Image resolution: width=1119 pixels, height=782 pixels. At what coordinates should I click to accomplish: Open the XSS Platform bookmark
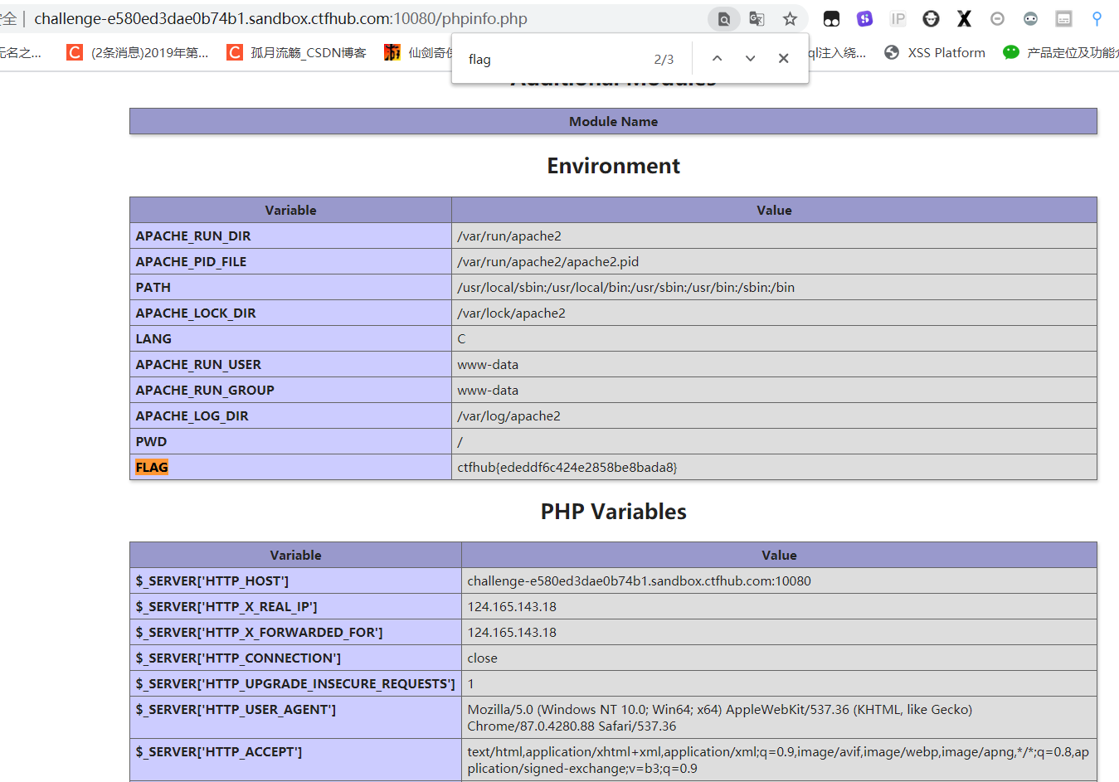tap(935, 52)
